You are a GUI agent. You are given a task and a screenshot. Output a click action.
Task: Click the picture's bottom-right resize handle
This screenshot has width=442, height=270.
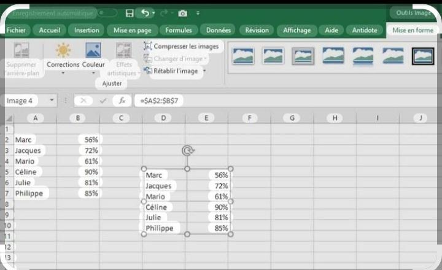[x=230, y=234]
